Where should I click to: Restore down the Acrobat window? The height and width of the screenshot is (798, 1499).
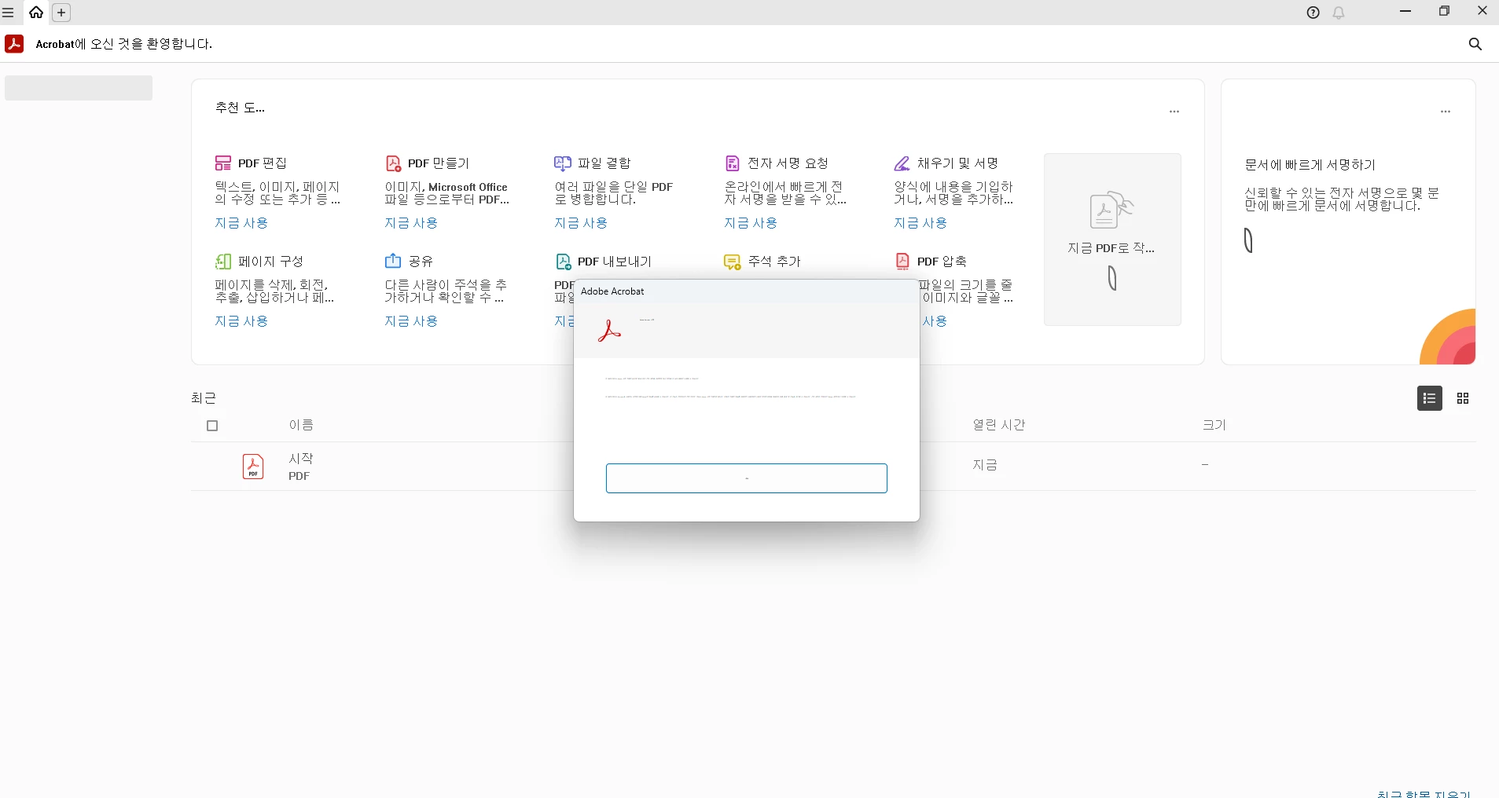point(1445,11)
